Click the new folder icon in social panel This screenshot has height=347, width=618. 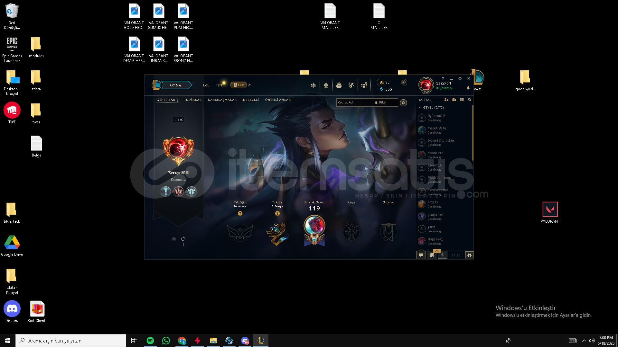(x=454, y=100)
